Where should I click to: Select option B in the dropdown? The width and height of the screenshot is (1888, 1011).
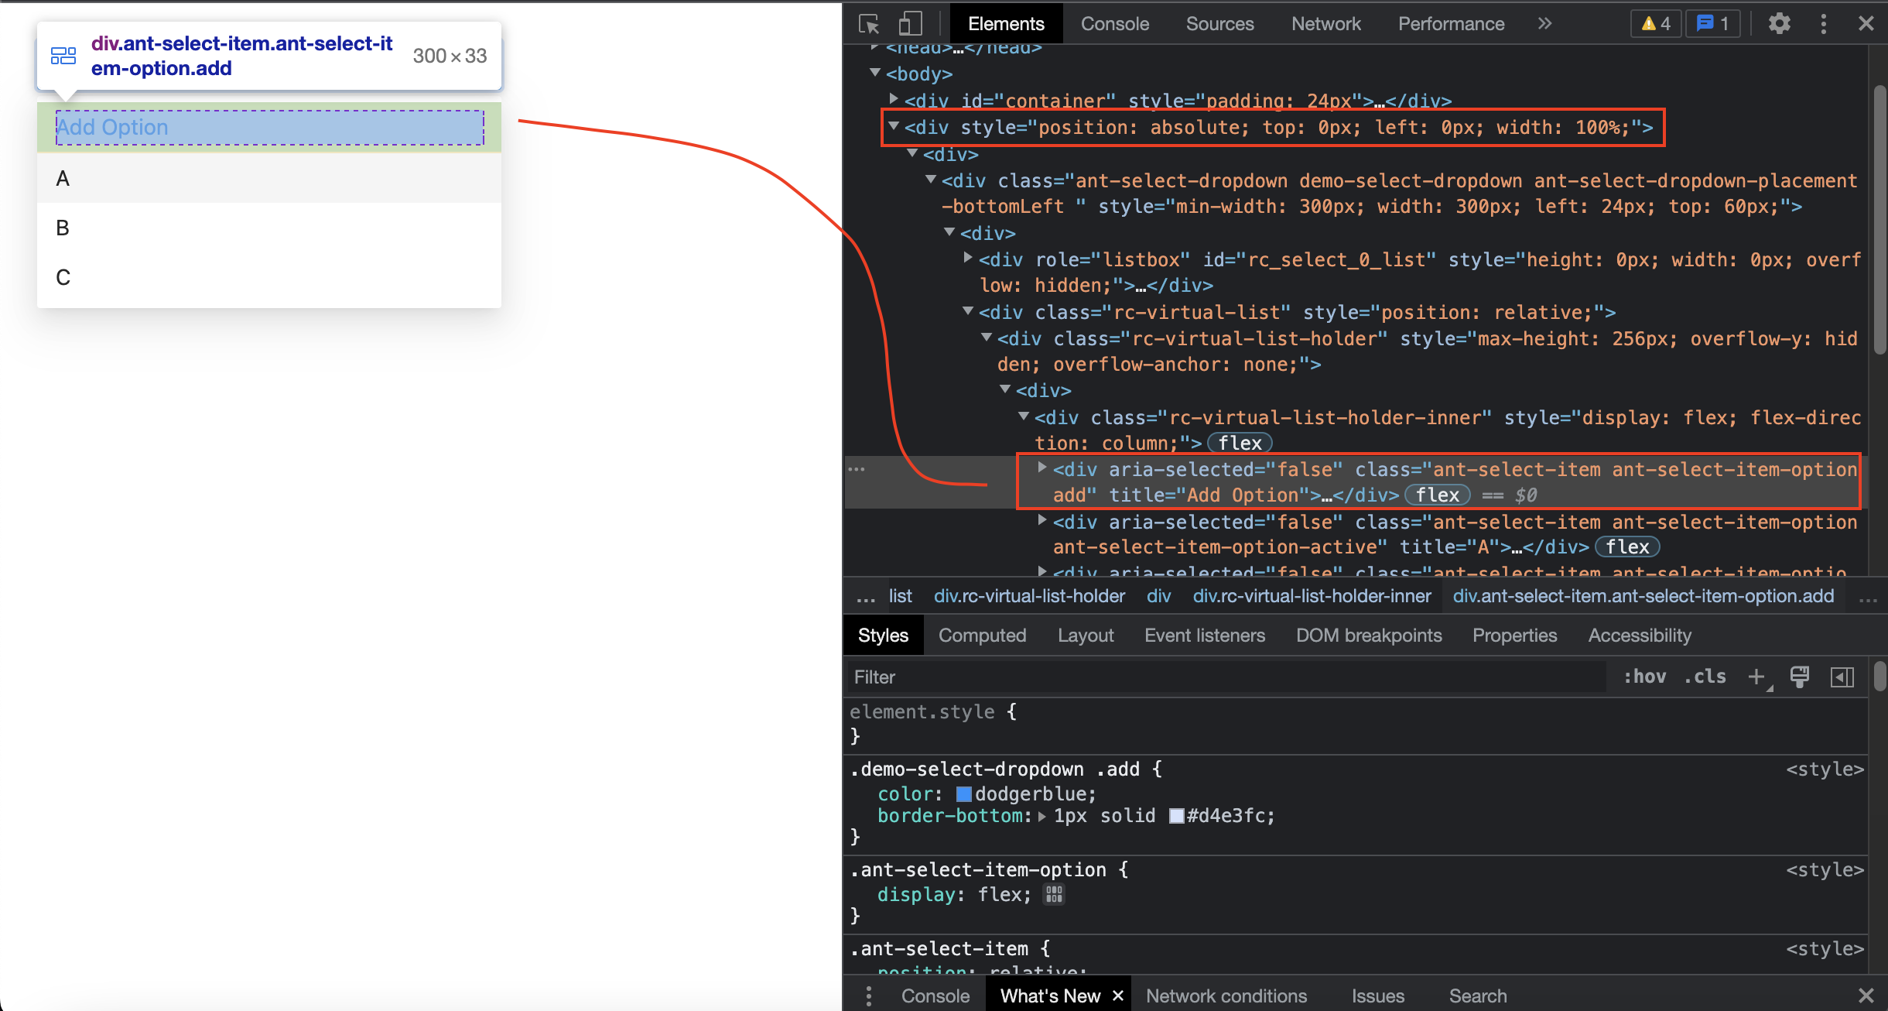coord(269,228)
